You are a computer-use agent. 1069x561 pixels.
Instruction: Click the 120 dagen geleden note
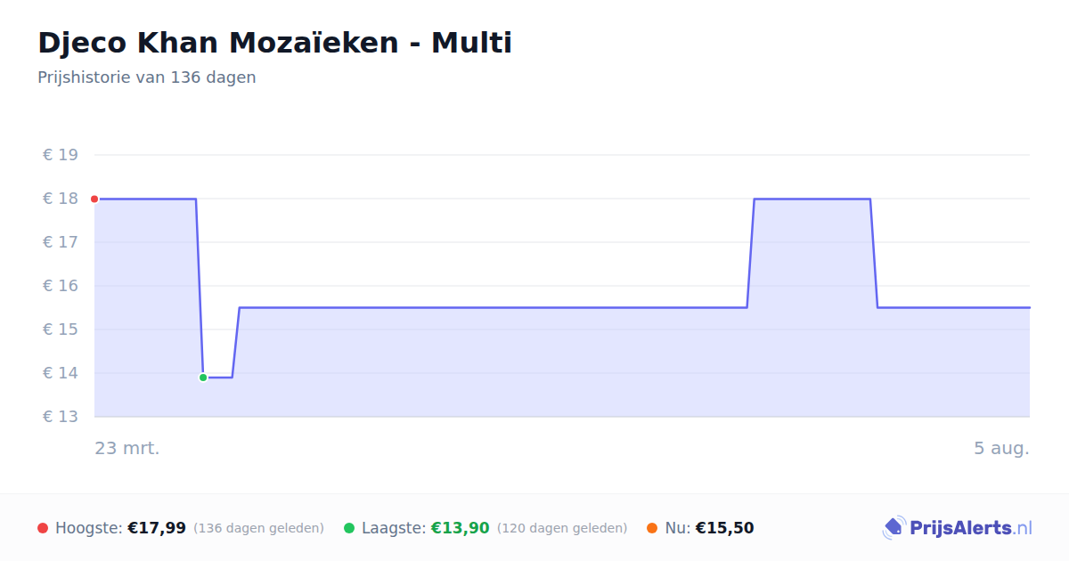tap(562, 528)
